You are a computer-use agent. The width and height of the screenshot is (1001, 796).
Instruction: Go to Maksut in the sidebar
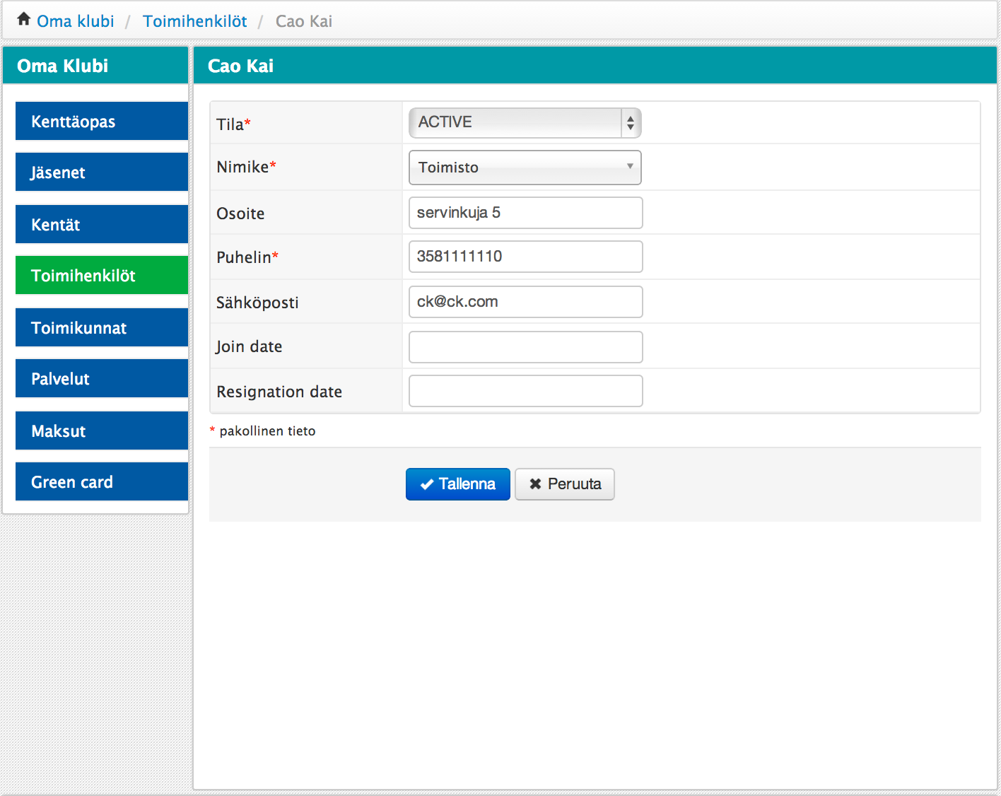coord(102,431)
